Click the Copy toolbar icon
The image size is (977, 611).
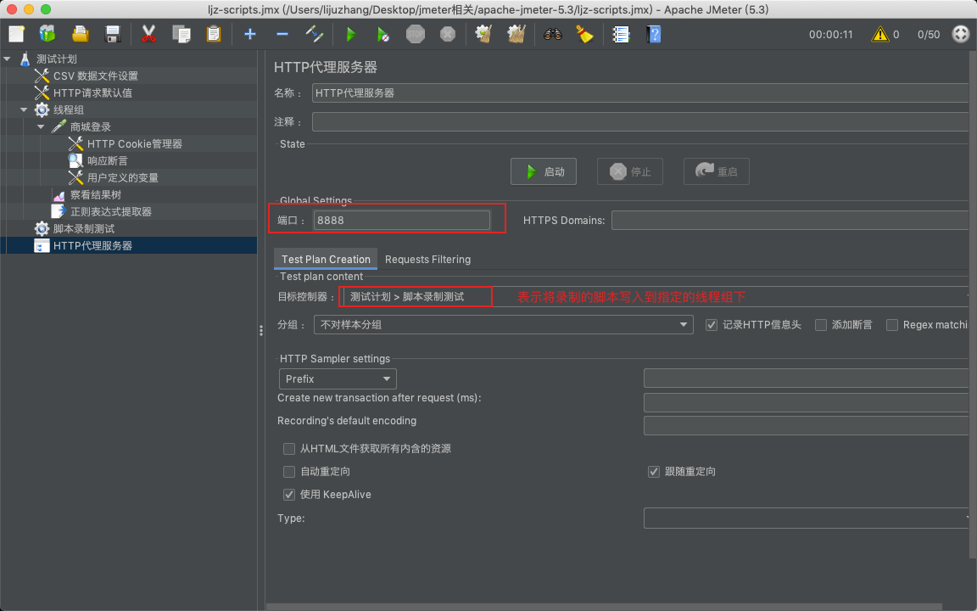181,34
